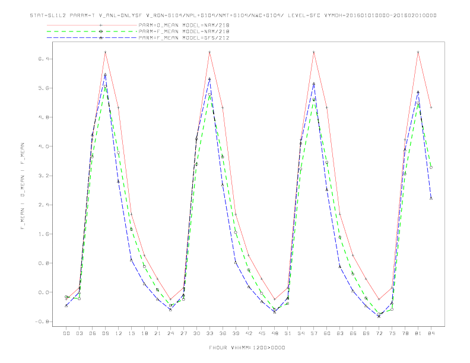This screenshot has height=363, width=470.
Task: Click the red curve's peak point at hour 09
Action: tap(105, 52)
